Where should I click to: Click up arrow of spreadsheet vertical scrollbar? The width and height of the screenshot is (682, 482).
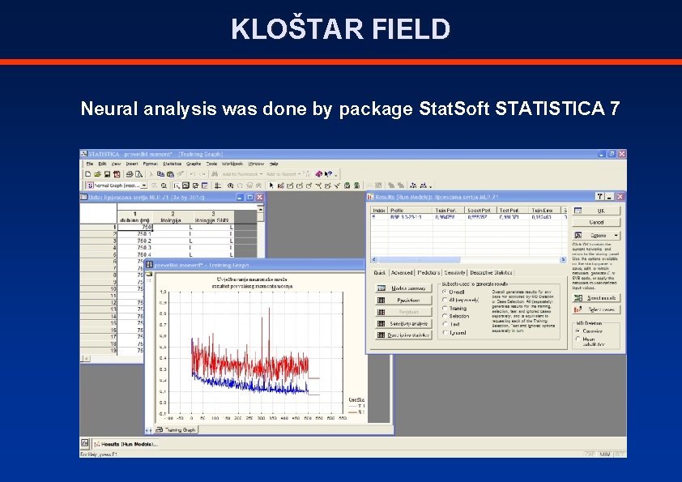(x=260, y=209)
